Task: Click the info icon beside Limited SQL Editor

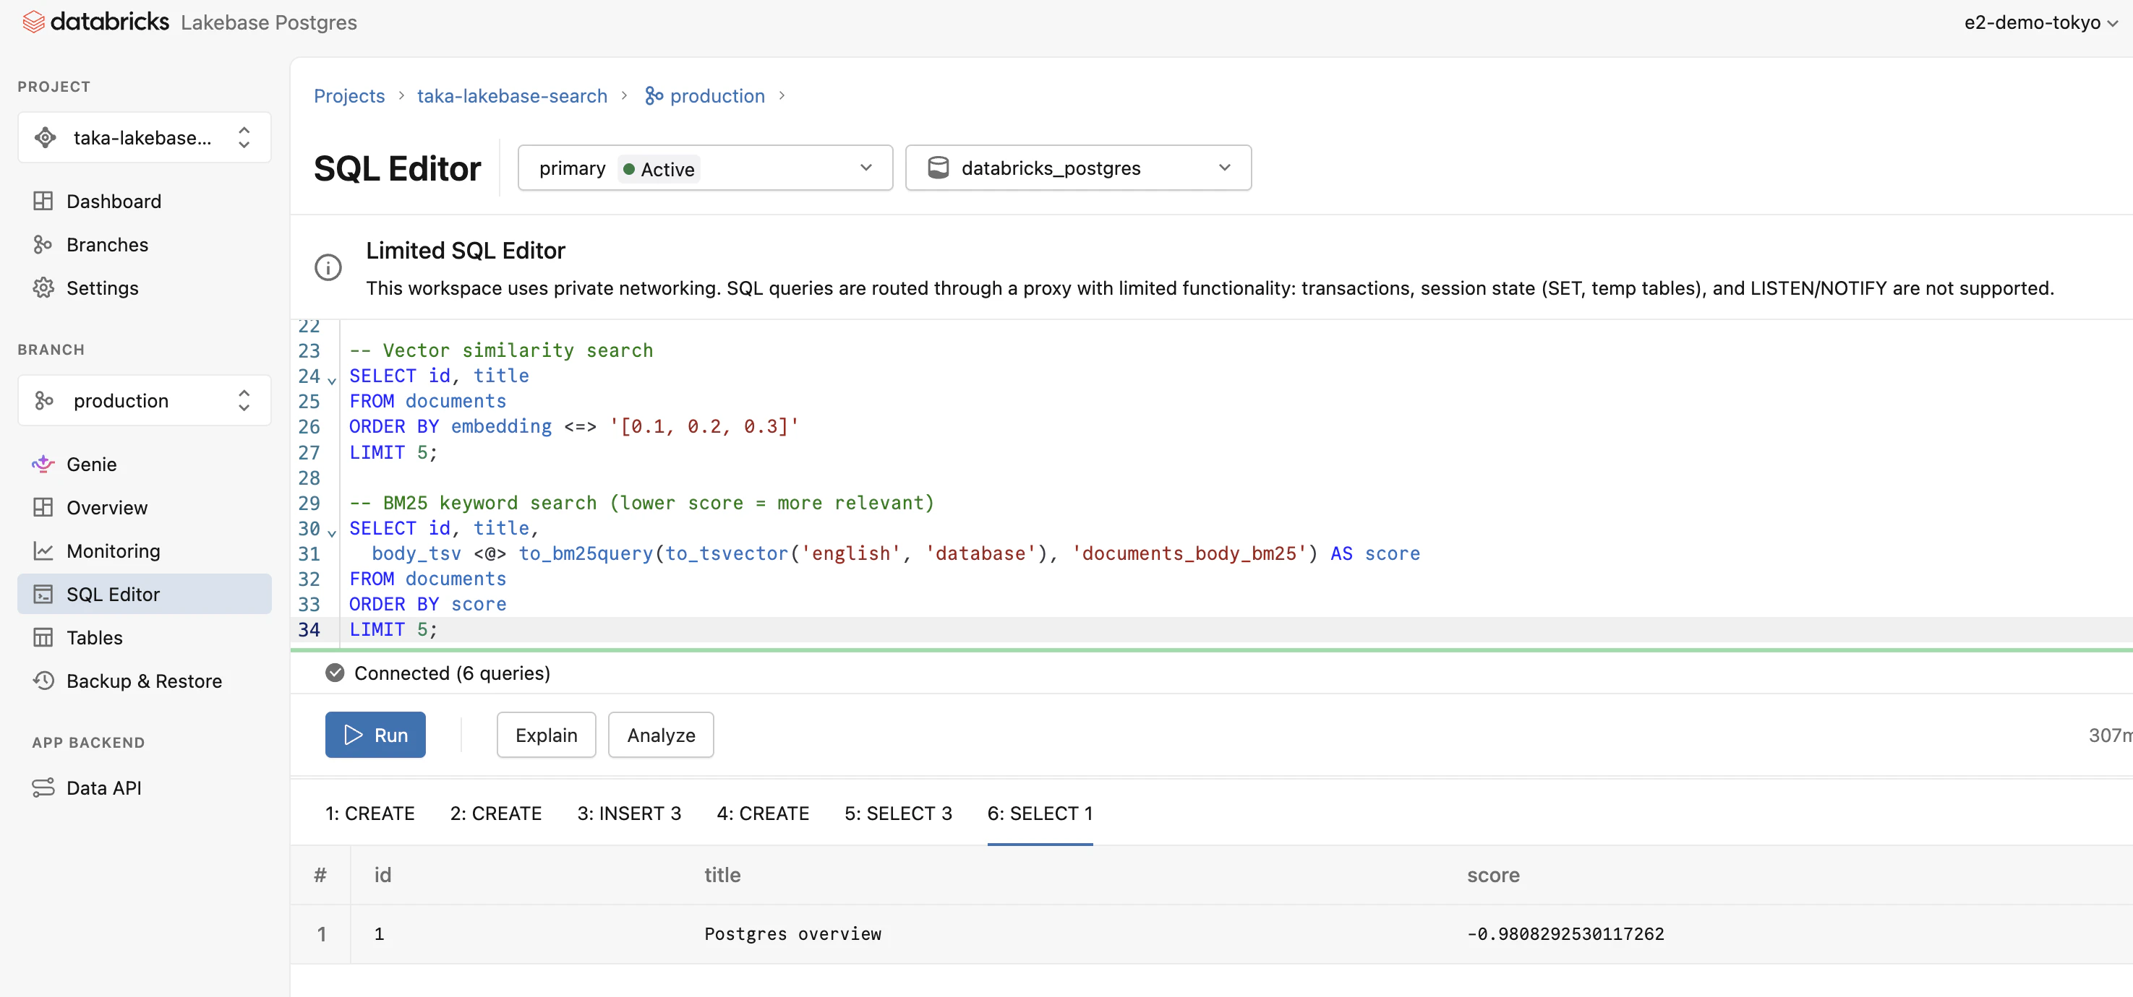Action: pyautogui.click(x=328, y=267)
